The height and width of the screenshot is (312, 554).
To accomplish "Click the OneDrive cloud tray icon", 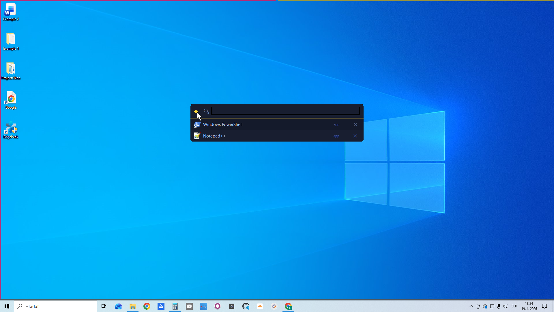I will coord(485,306).
